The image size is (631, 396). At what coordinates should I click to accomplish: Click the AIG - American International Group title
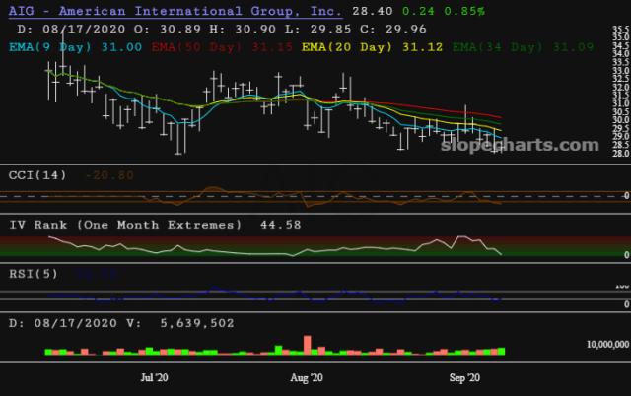tap(174, 10)
